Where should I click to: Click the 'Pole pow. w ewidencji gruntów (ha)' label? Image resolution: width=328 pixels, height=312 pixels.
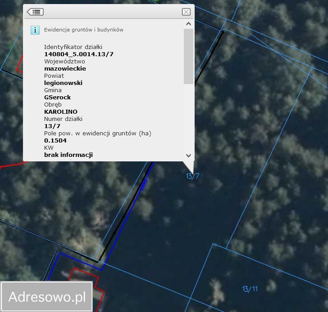pos(98,134)
